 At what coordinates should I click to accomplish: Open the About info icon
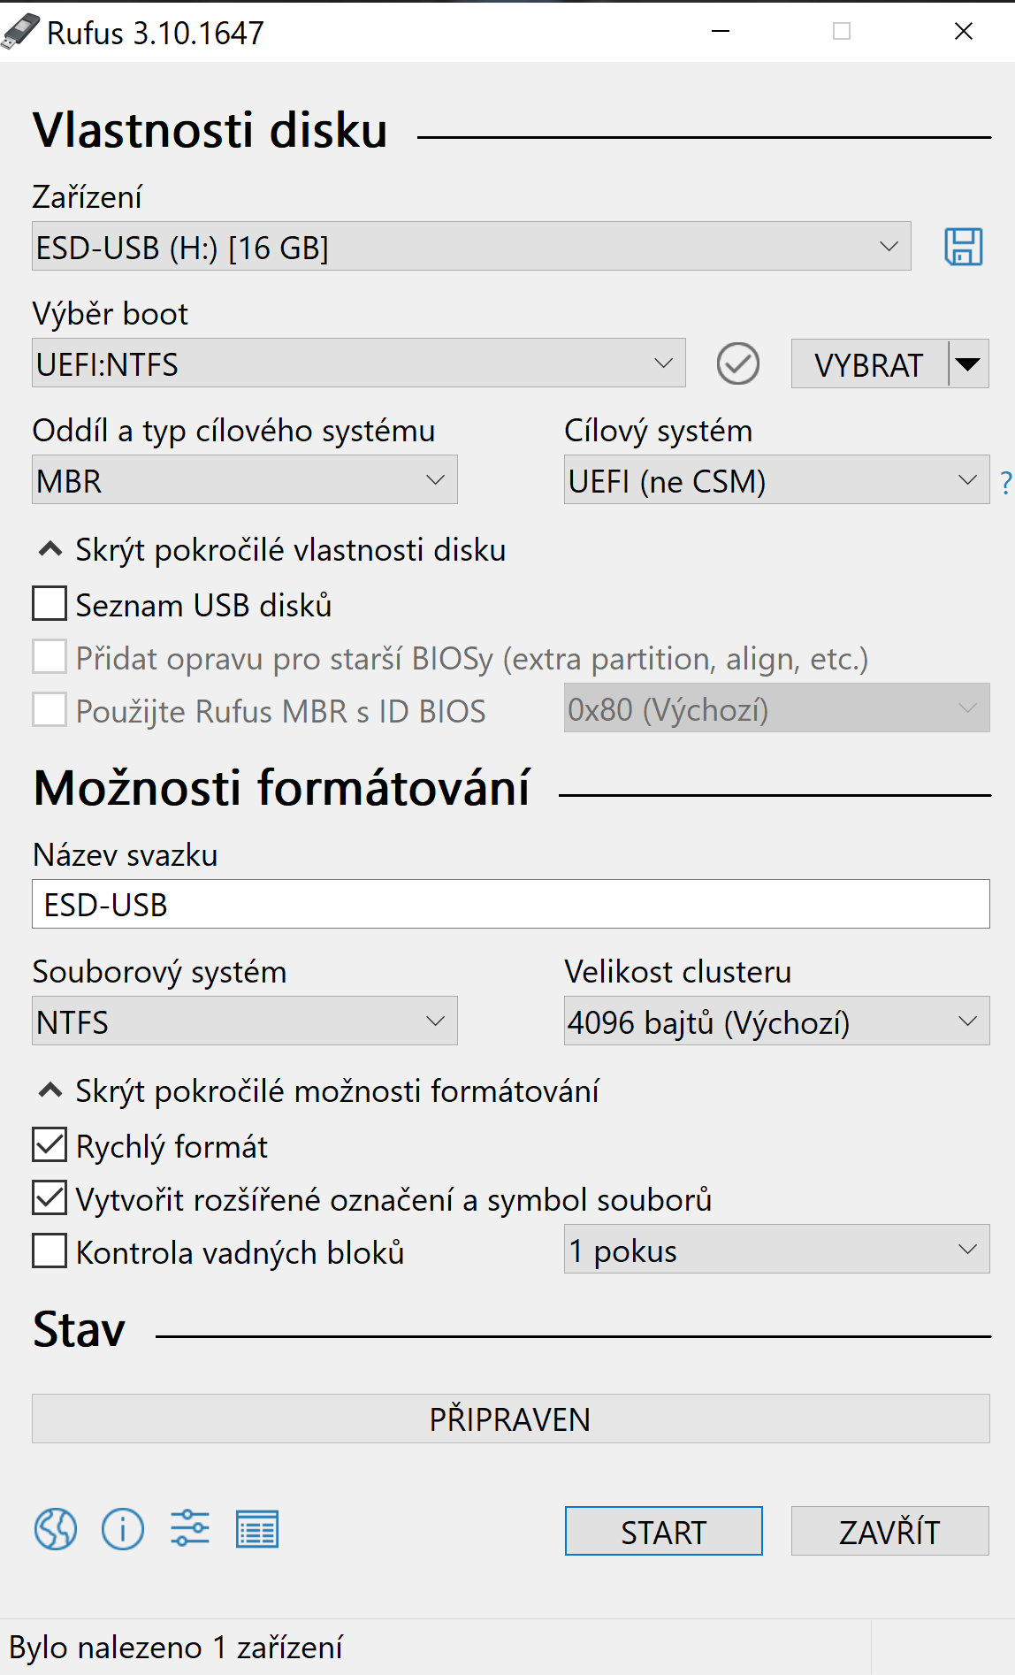click(x=123, y=1529)
